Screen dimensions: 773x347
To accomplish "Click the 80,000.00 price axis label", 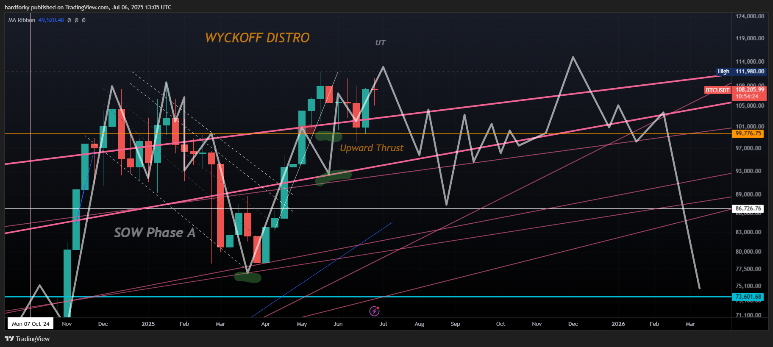I will pos(748,251).
